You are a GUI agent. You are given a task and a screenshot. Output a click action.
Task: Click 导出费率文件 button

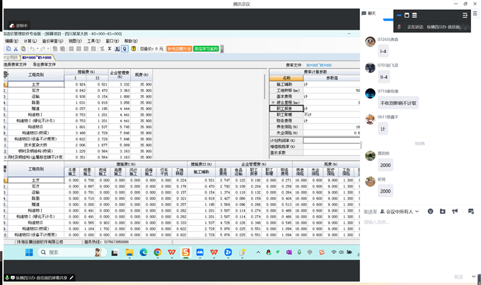point(44,64)
